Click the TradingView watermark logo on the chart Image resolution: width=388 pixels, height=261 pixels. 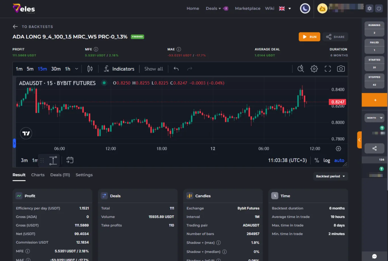coord(26,133)
